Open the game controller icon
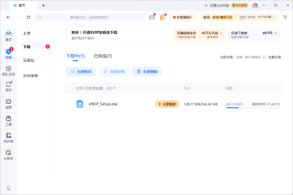This screenshot has height=195, width=293. coord(152,17)
